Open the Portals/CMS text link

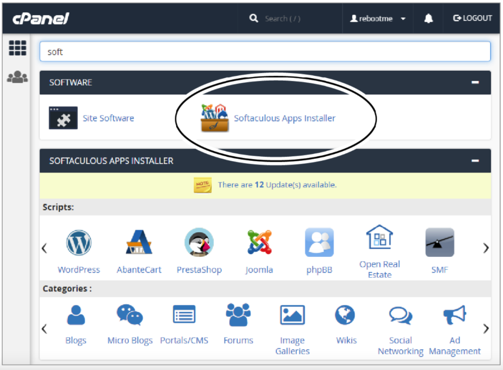(x=184, y=341)
